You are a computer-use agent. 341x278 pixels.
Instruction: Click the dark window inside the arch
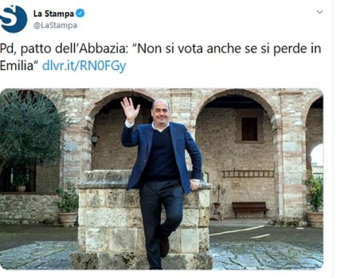click(x=249, y=129)
